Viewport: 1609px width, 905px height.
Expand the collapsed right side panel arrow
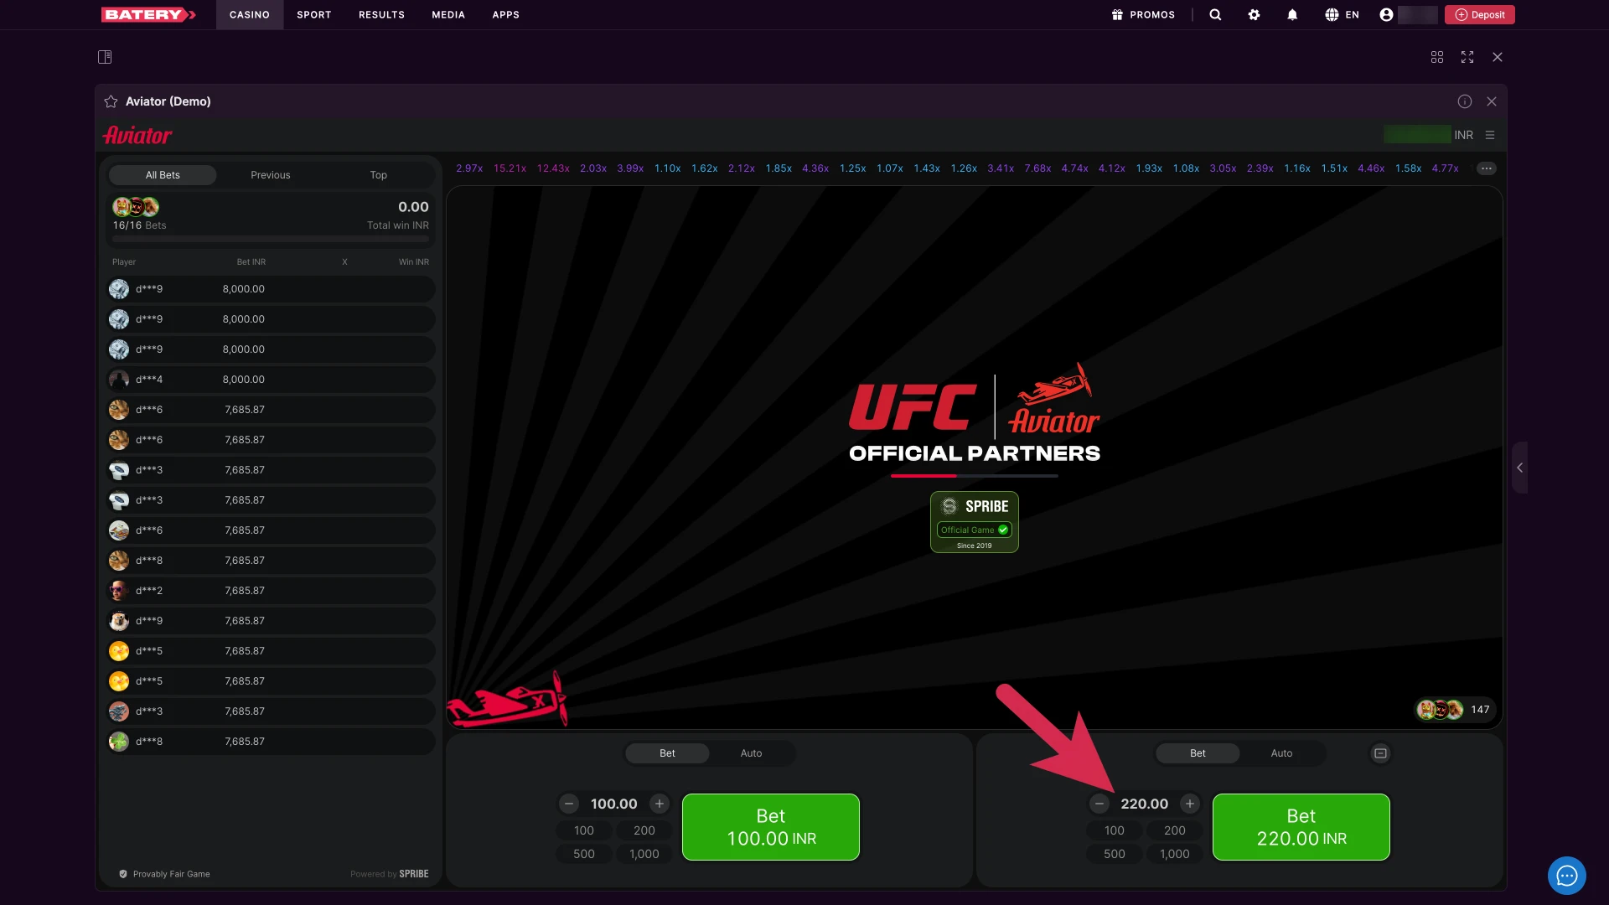[1519, 468]
